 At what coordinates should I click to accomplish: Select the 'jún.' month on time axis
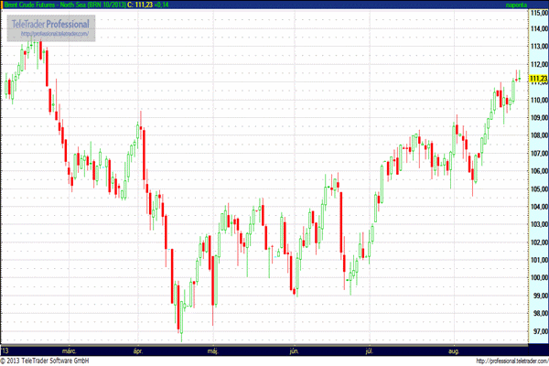pyautogui.click(x=294, y=350)
